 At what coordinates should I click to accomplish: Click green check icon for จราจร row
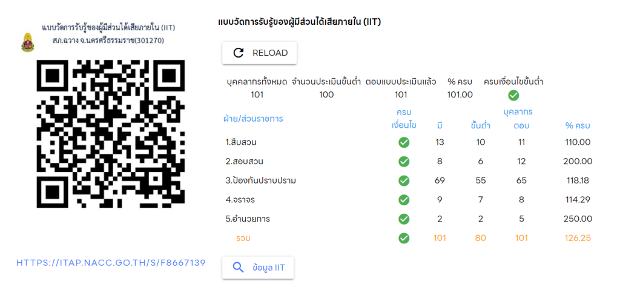(404, 200)
